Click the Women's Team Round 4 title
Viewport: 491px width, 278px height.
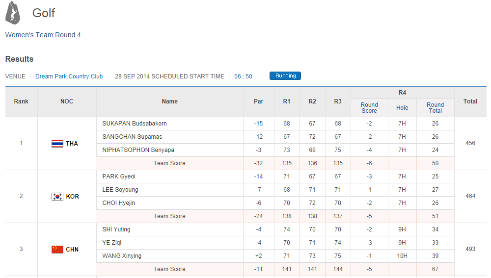click(x=43, y=35)
